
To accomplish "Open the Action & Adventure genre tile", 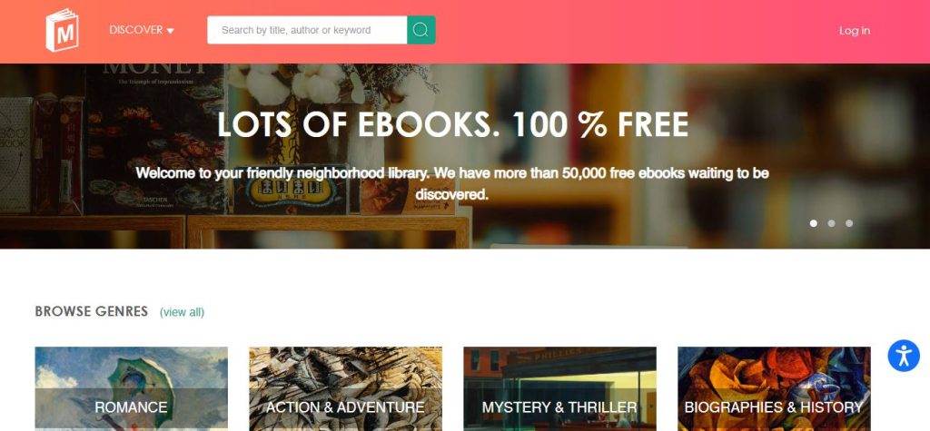I will [345, 389].
